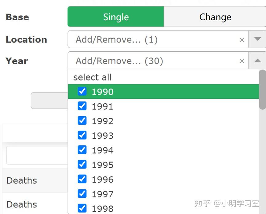The height and width of the screenshot is (214, 266).
Task: Click the year list scrollbar thumb
Action: 262,89
